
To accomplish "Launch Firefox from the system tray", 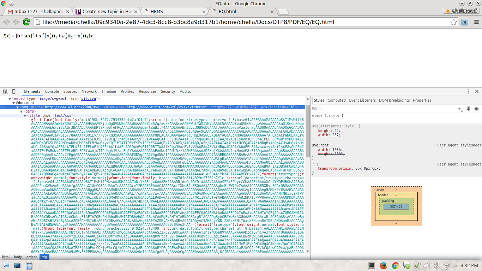I will coord(384,265).
